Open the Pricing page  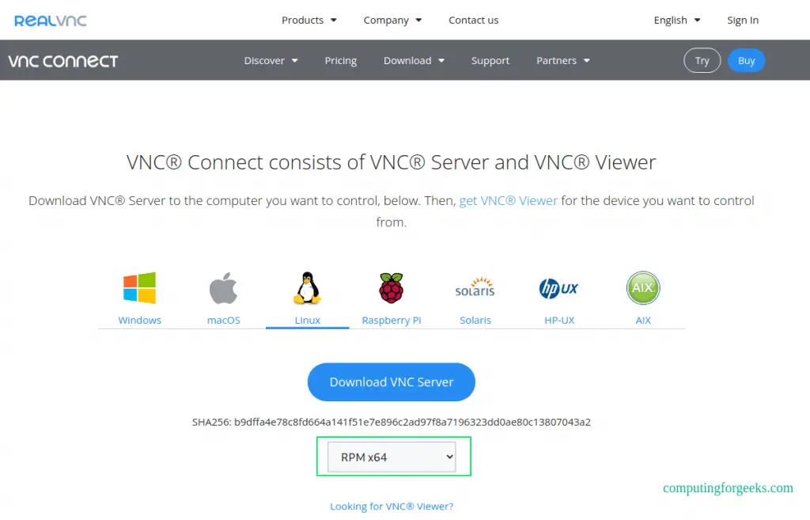tap(340, 60)
